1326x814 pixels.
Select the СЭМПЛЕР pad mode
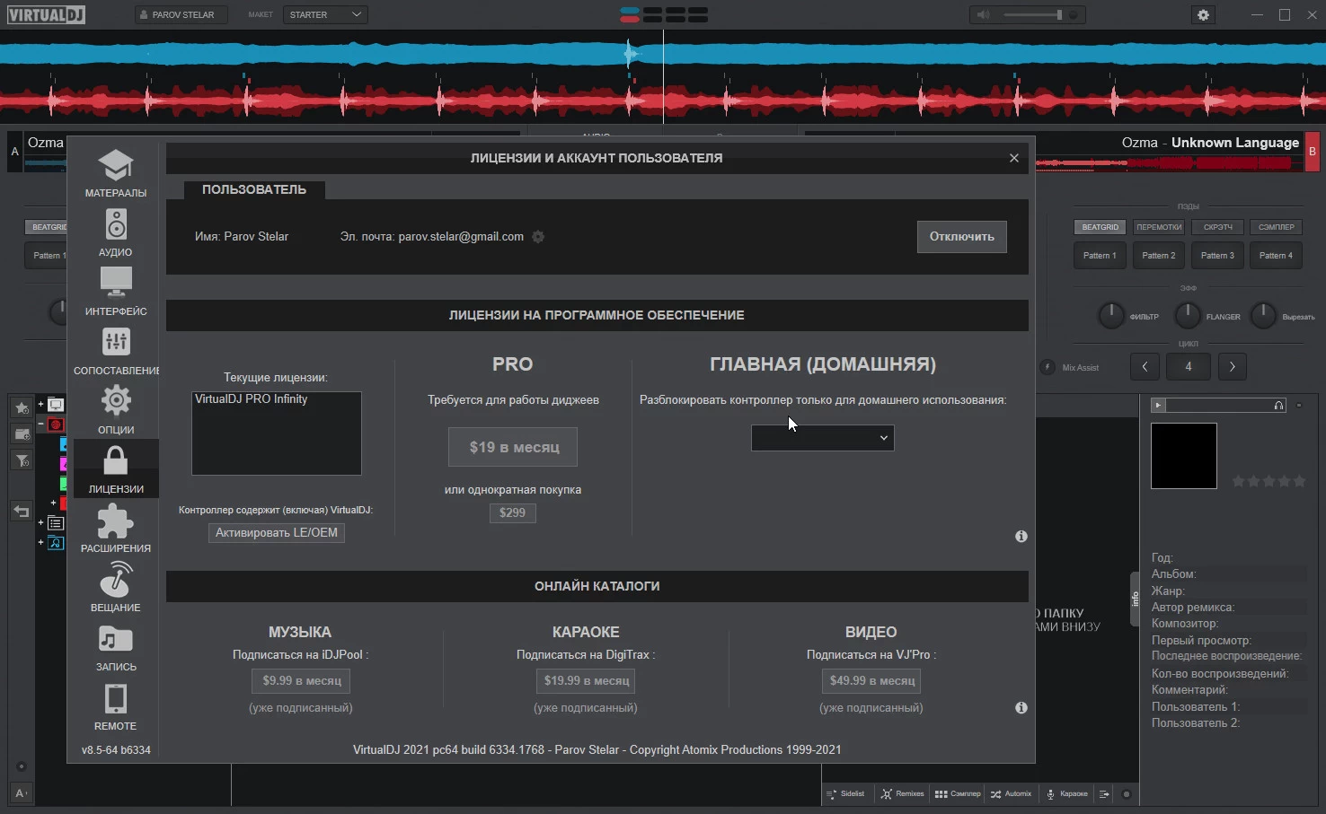(1276, 227)
